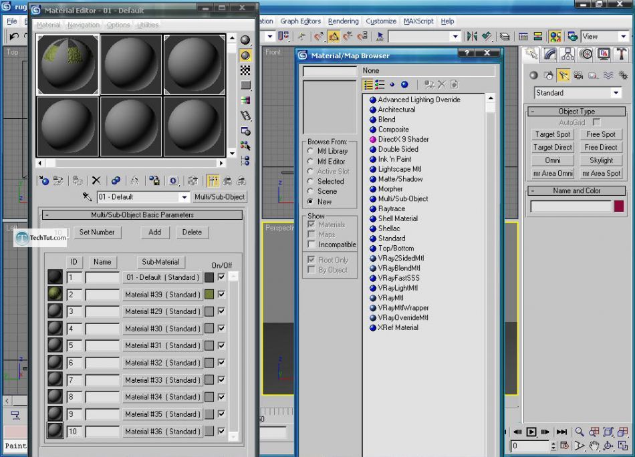
Task: Click Sample Type sphere icon beside sample slots
Action: point(245,39)
